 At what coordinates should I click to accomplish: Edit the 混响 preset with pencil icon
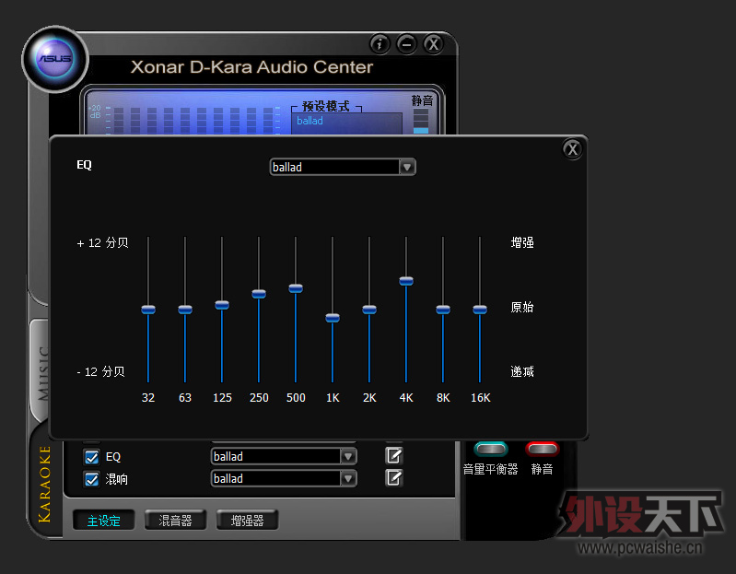point(394,478)
